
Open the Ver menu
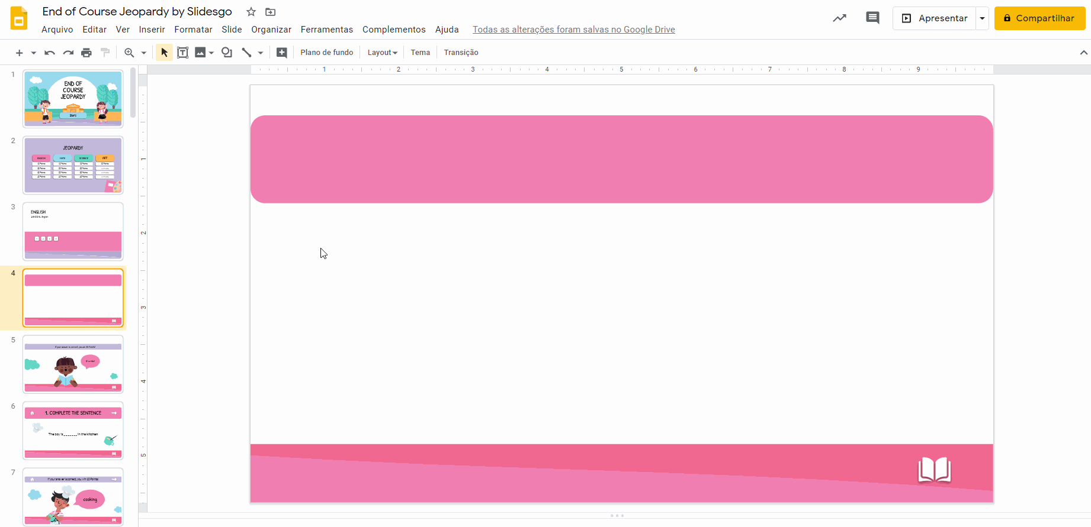click(x=123, y=30)
